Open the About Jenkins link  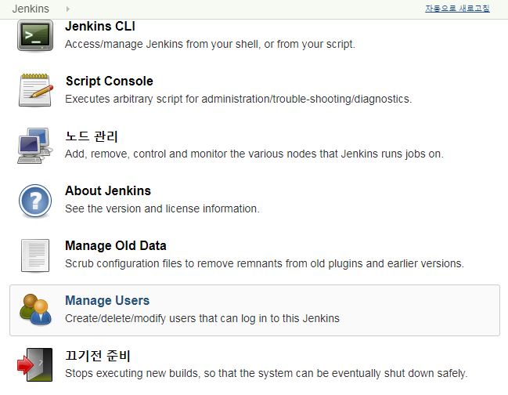[108, 190]
